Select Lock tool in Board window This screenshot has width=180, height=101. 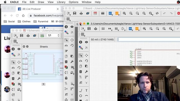[x=66, y=78]
